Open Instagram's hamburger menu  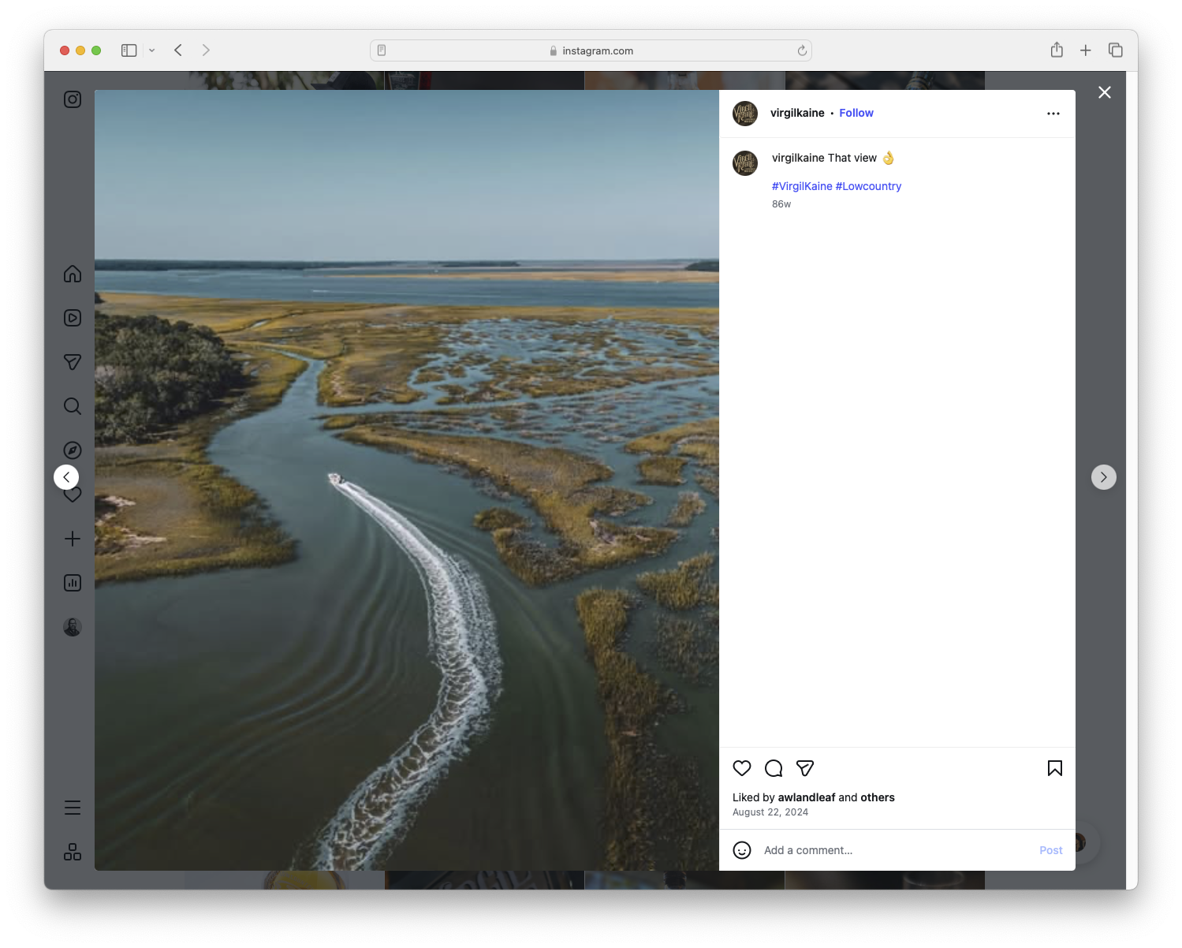[72, 807]
